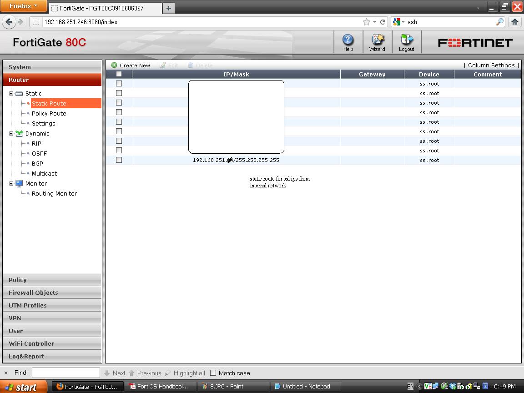524x393 pixels.
Task: Reload the page with the refresh icon
Action: (x=383, y=22)
